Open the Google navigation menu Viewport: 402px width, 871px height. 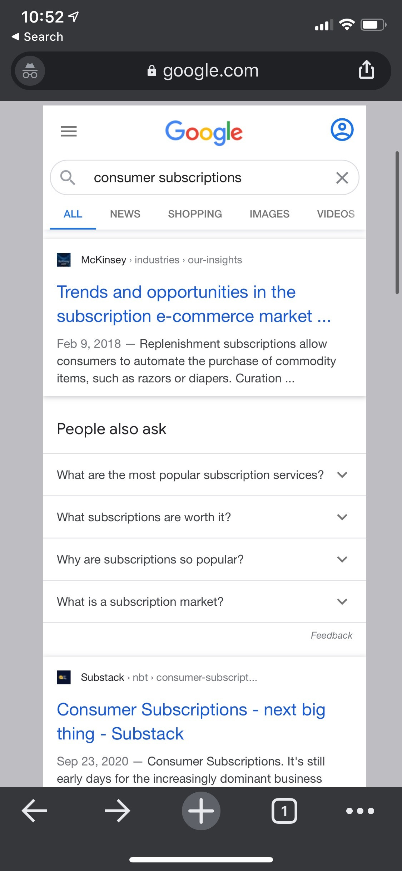[x=69, y=132]
